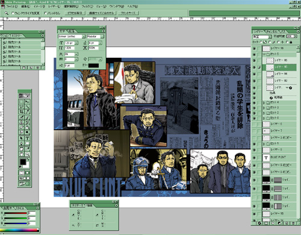Click the プリントサイズ button
The height and width of the screenshot is (235, 301).
click(x=128, y=13)
